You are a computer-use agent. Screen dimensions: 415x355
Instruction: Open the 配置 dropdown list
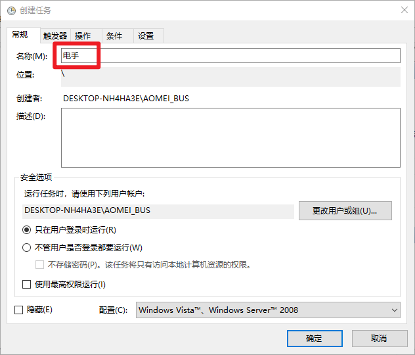[x=268, y=310]
